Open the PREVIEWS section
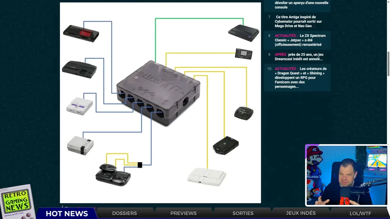Image resolution: width=390 pixels, height=219 pixels. [x=183, y=213]
